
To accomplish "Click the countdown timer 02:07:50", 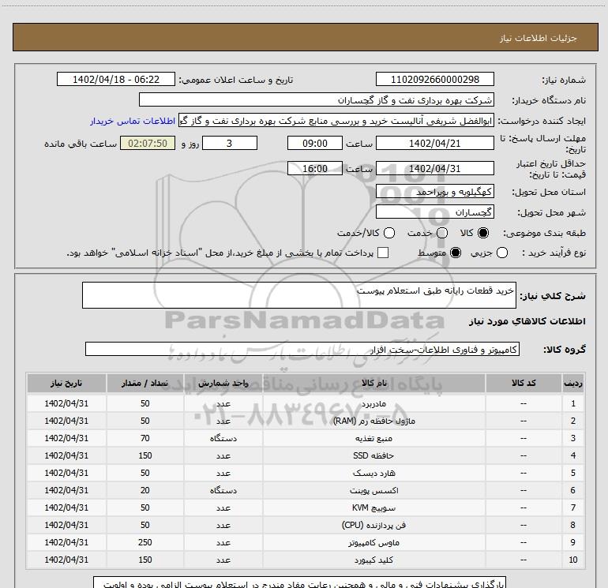I will (x=148, y=143).
